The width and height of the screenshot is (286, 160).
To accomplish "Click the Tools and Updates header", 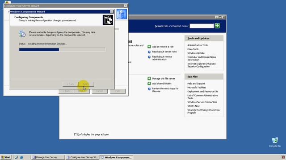I will (204, 38).
